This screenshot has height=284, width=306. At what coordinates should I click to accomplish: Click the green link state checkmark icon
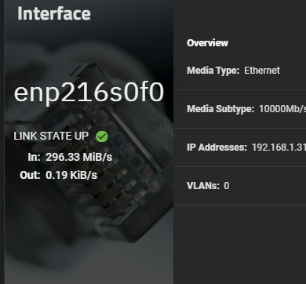pos(102,137)
